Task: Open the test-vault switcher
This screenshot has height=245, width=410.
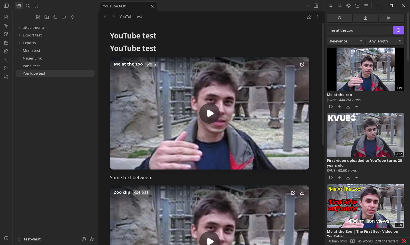Action: [x=29, y=239]
